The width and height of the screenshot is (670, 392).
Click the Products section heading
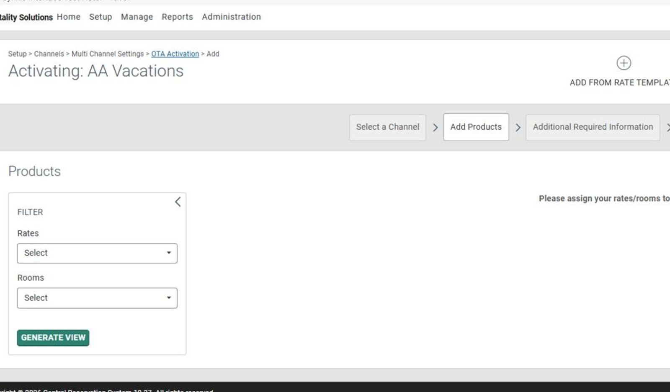(34, 171)
